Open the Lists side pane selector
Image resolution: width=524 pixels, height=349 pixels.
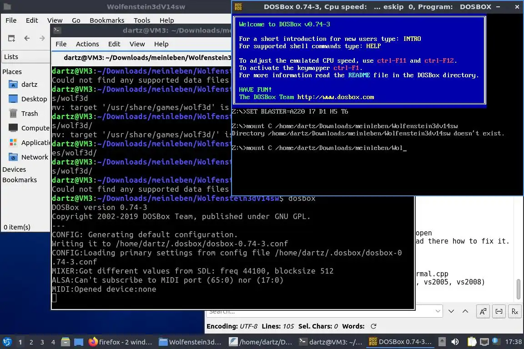point(26,57)
